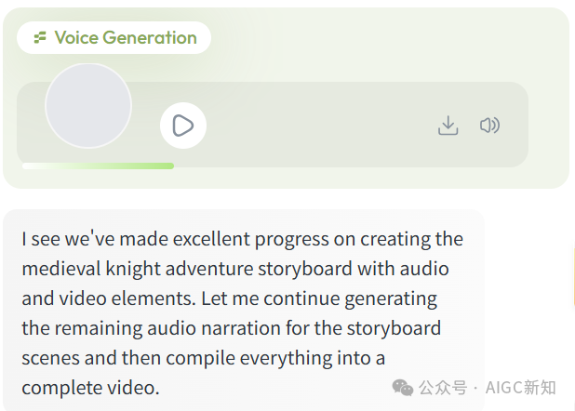Click the 公众号 text in watermark
The height and width of the screenshot is (411, 575).
pyautogui.click(x=443, y=388)
